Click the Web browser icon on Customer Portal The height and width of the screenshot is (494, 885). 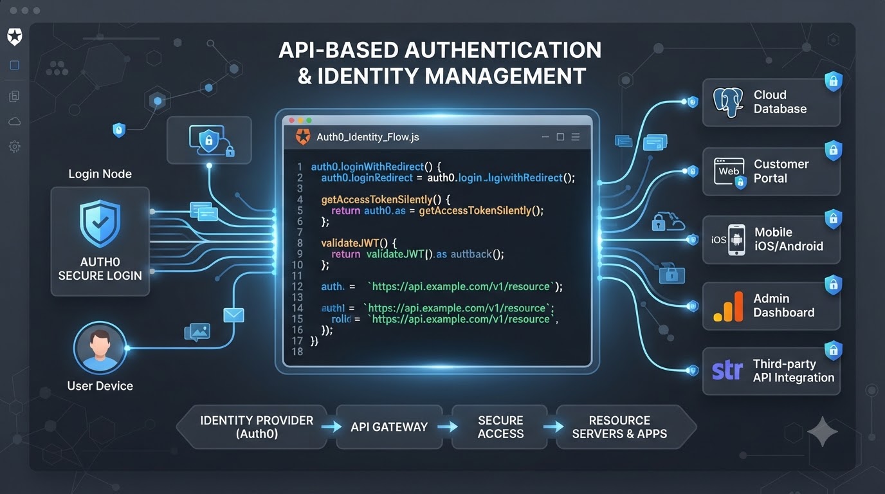pyautogui.click(x=729, y=172)
